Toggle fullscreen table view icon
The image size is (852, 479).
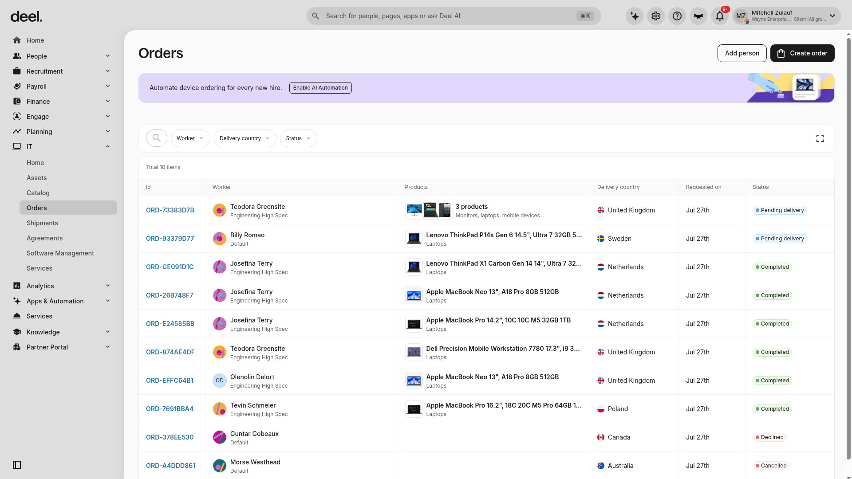[x=820, y=138]
